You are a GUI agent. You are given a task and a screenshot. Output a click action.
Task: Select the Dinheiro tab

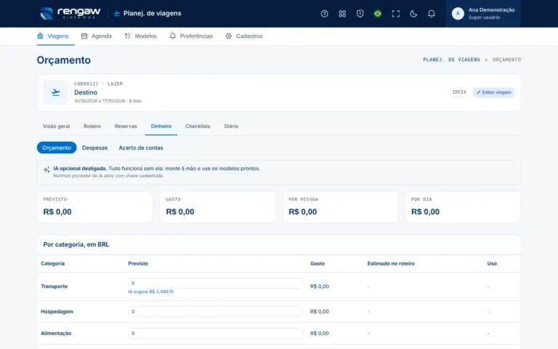coord(161,126)
